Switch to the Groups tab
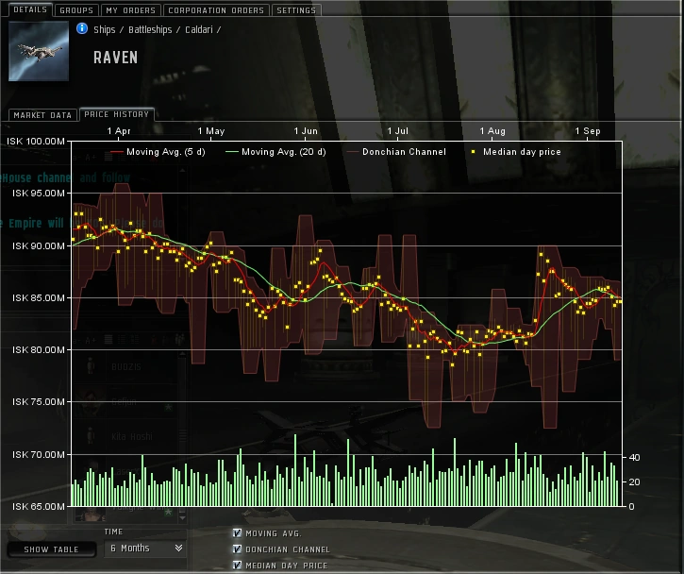 point(76,10)
